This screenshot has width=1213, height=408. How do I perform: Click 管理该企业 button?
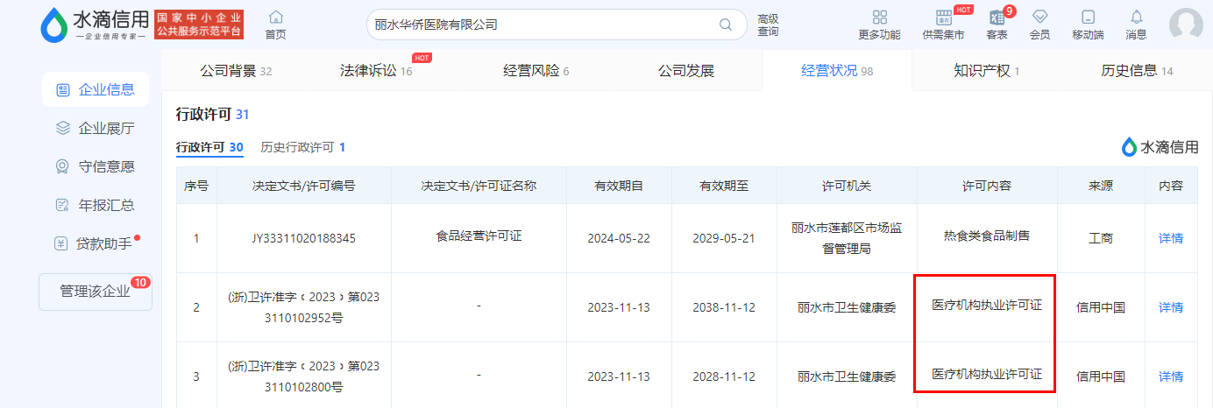(95, 292)
